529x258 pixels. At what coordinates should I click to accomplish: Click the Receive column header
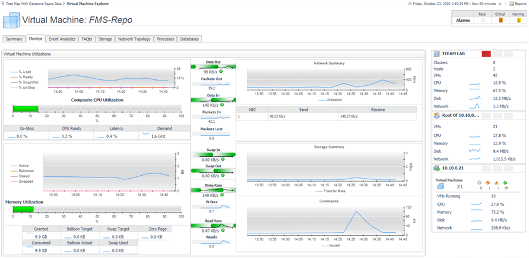(378, 110)
